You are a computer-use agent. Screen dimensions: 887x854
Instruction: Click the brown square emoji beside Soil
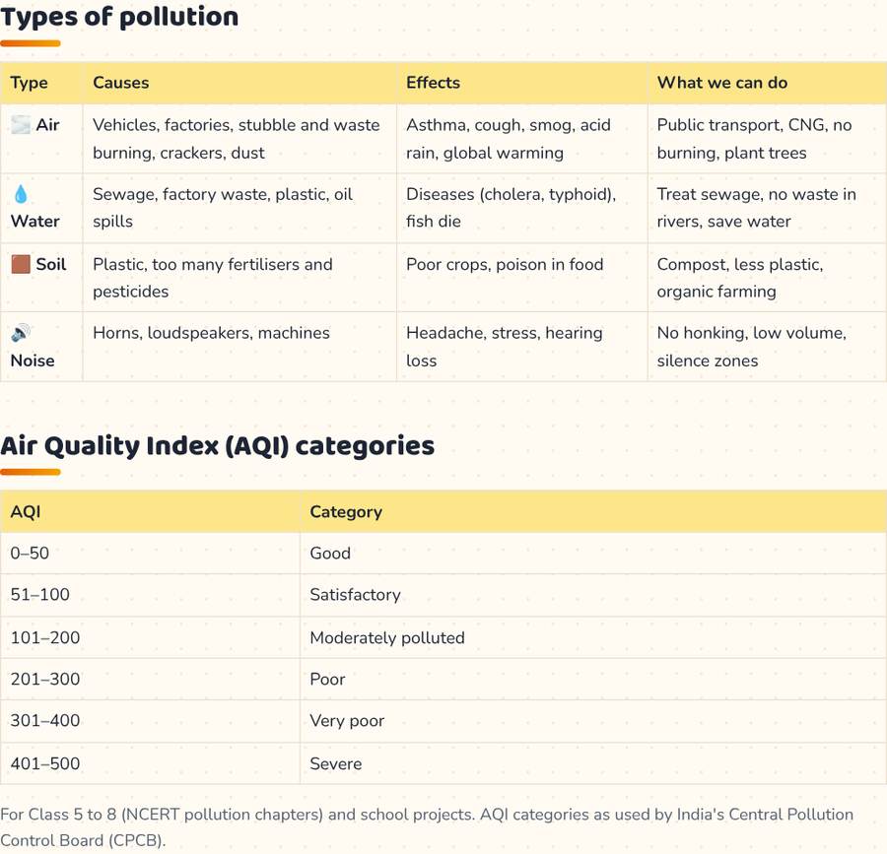[21, 264]
